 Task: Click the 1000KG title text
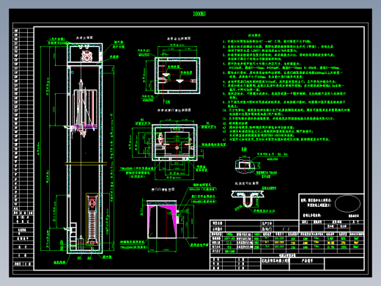coord(199,14)
